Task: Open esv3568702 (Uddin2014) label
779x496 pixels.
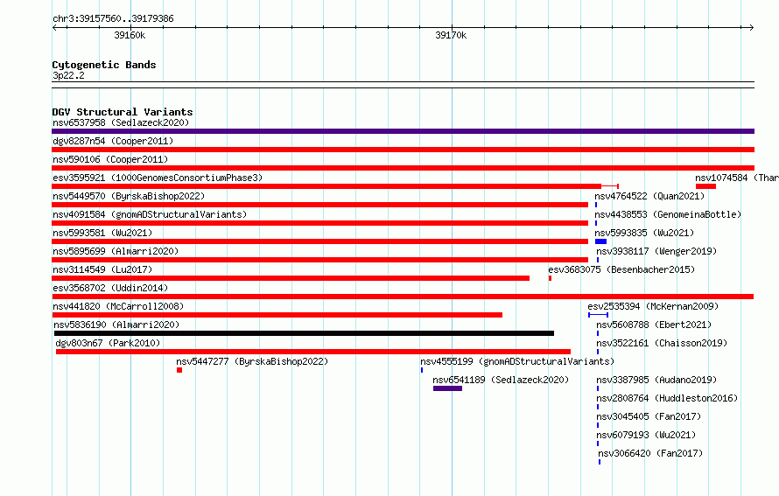Action: (x=110, y=288)
